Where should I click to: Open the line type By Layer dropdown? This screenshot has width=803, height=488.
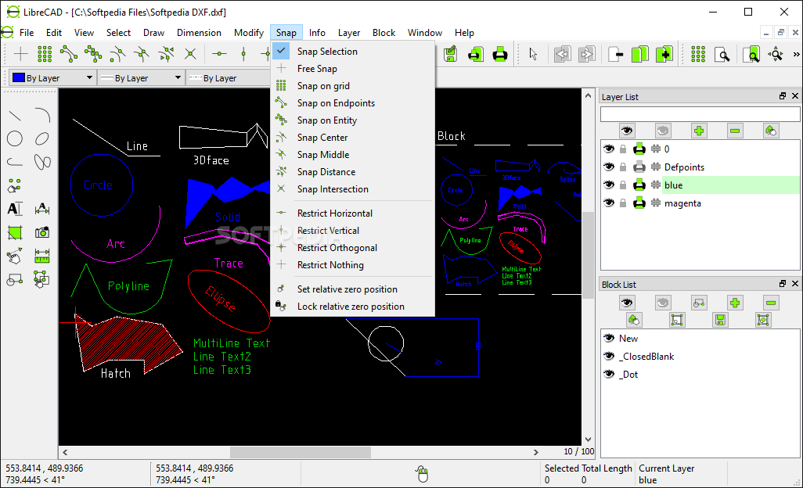(x=228, y=77)
